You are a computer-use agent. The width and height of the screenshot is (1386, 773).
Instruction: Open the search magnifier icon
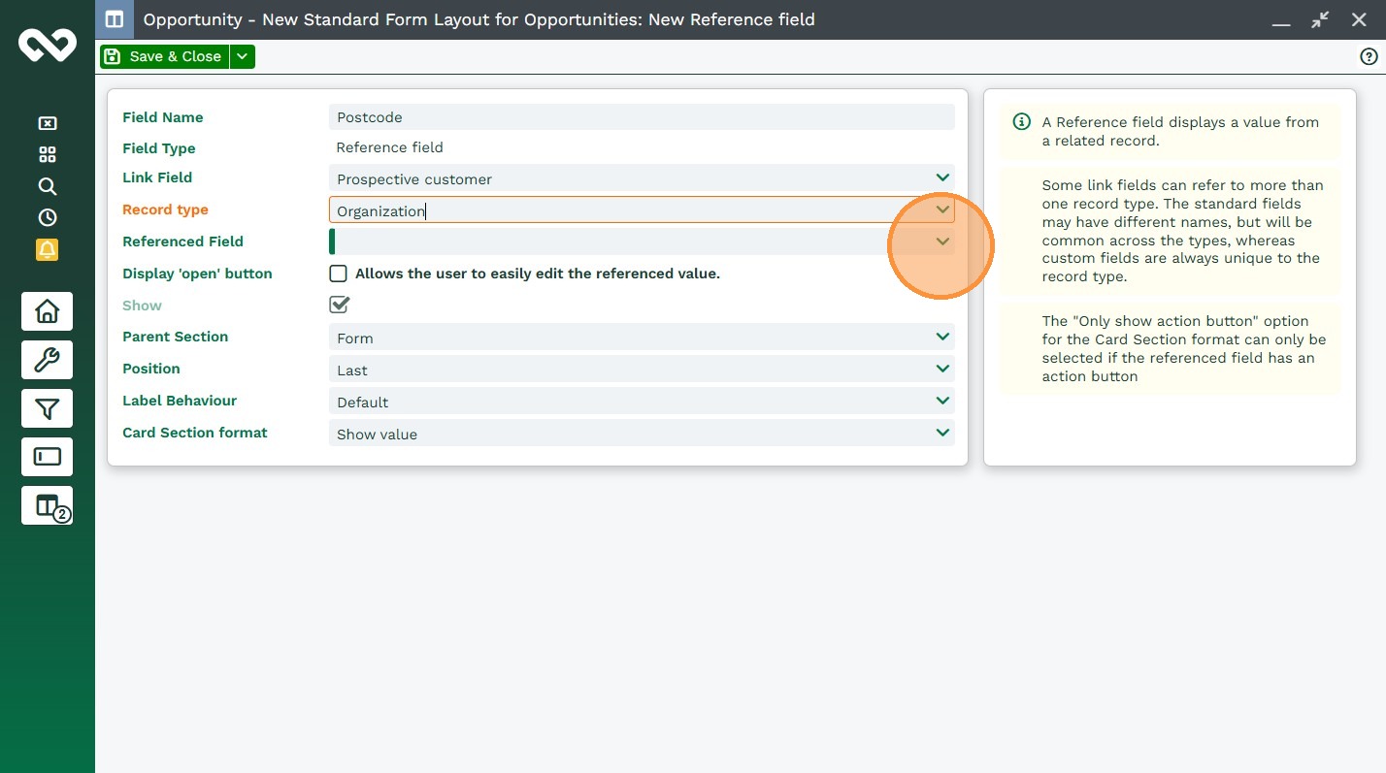(x=47, y=186)
